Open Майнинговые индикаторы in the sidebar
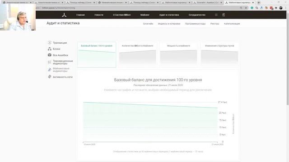 click(x=61, y=70)
